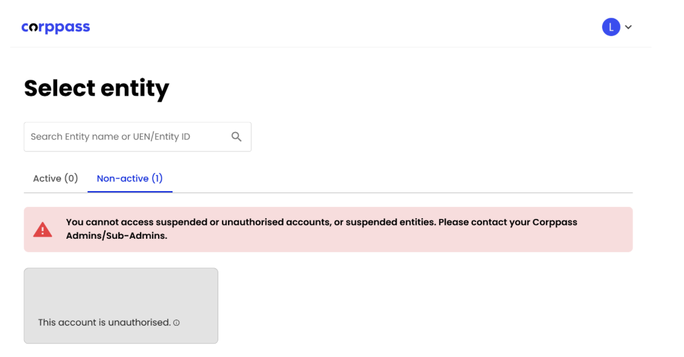Click the letter "L" inside blue circle
This screenshot has height=357, width=684.
pyautogui.click(x=610, y=27)
